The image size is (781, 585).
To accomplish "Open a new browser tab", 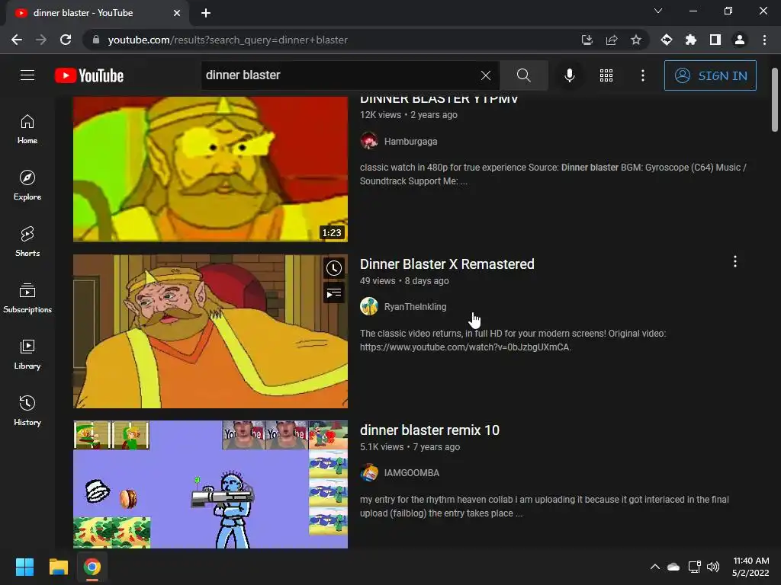I will pos(206,13).
